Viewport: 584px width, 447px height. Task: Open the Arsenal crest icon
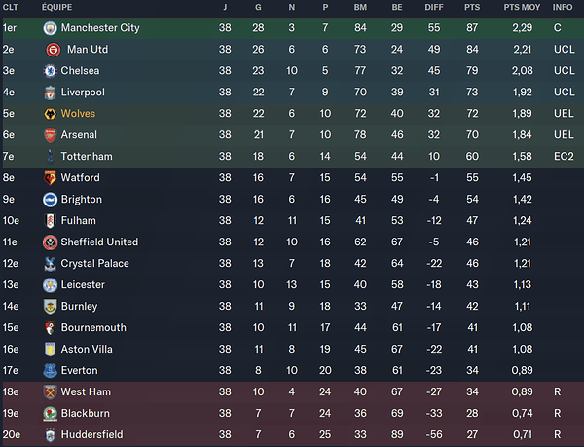click(50, 135)
